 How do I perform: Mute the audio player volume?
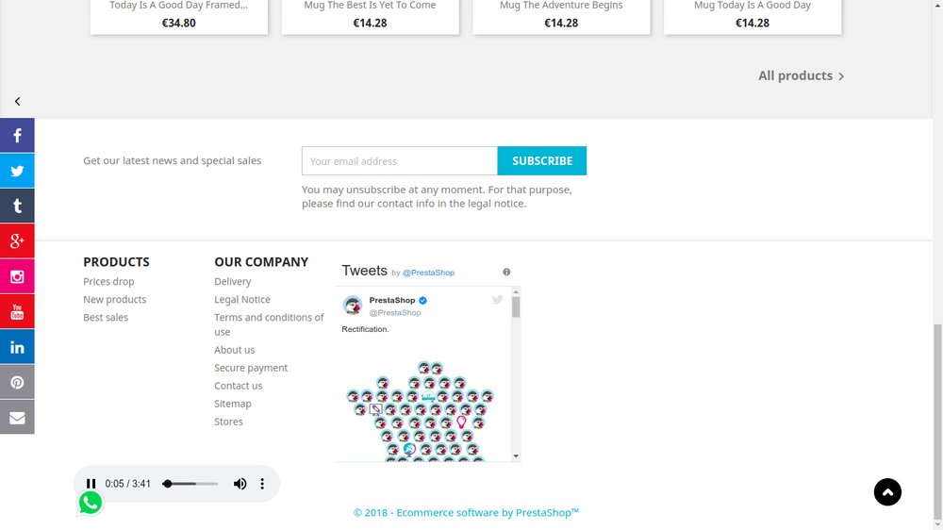tap(240, 484)
